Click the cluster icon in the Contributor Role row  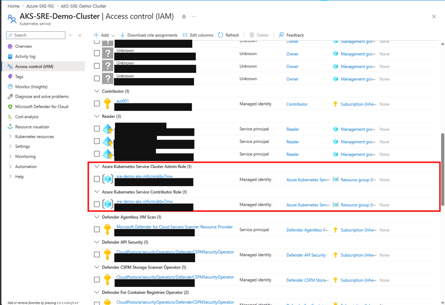108,204
